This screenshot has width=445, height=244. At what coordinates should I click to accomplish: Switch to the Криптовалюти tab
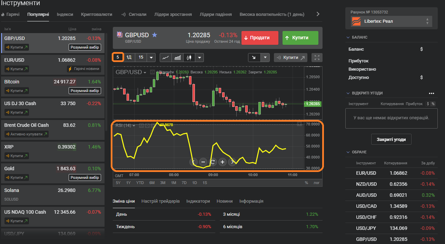tap(97, 14)
